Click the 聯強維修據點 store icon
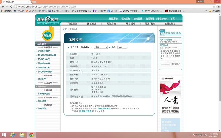221x138 pixels. pos(162,32)
